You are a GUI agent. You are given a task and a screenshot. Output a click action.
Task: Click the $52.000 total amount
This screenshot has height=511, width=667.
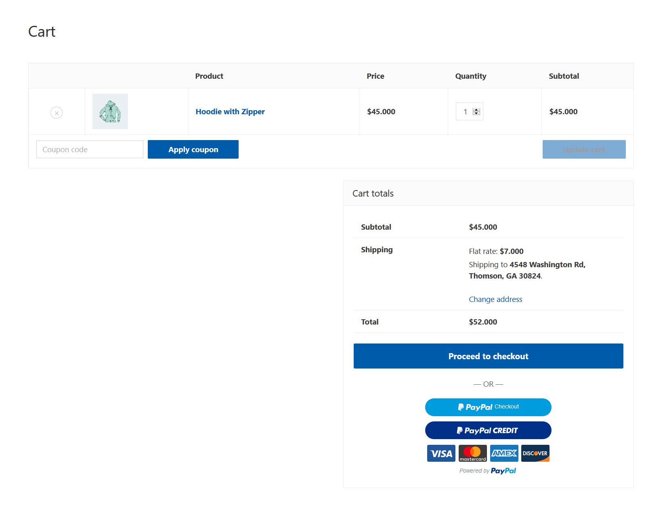coord(483,322)
